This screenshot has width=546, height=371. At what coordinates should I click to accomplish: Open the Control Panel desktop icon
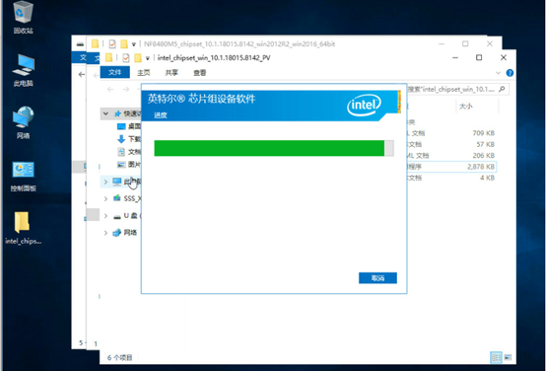[x=23, y=176]
